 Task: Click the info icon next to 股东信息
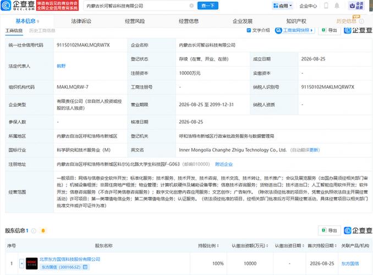tap(34, 230)
